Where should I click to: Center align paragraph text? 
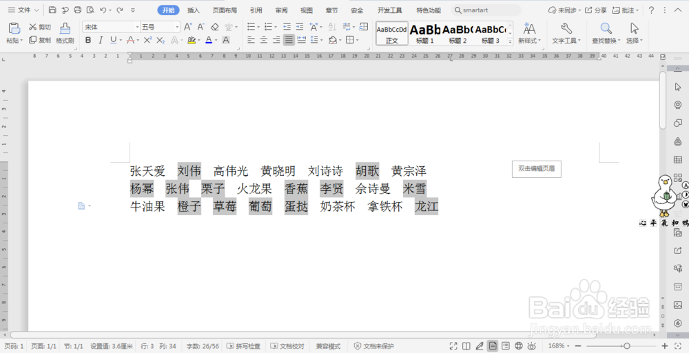(264, 40)
